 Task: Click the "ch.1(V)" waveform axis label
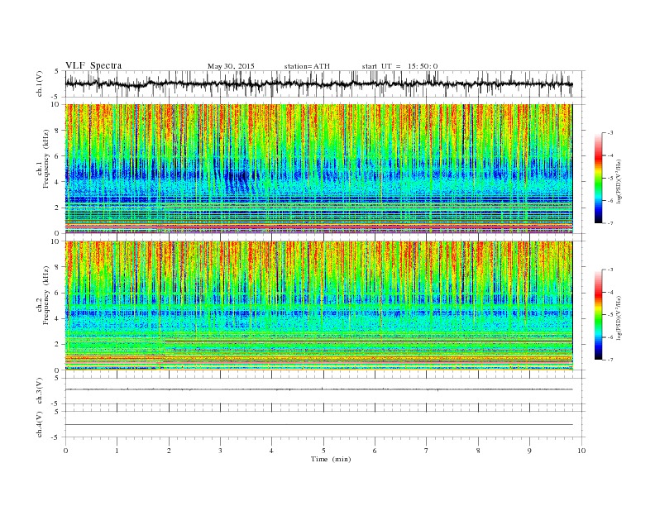coord(40,84)
